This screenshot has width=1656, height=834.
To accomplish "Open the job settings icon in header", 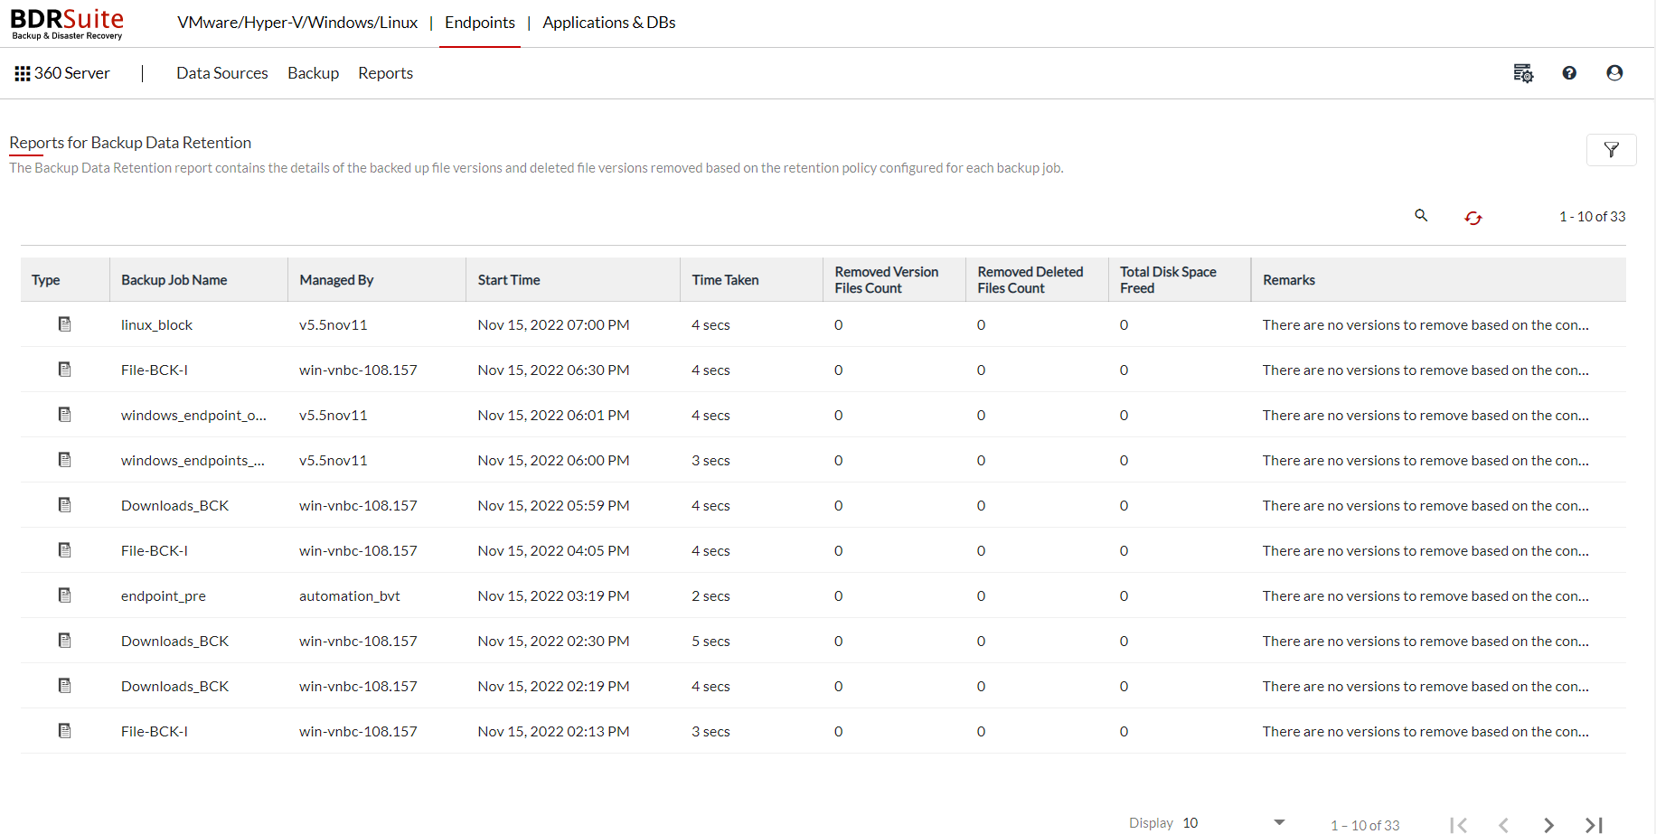I will pyautogui.click(x=1523, y=73).
